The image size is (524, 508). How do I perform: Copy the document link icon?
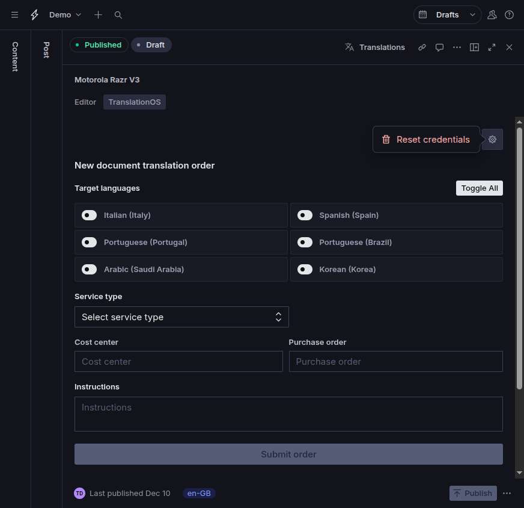click(x=422, y=47)
